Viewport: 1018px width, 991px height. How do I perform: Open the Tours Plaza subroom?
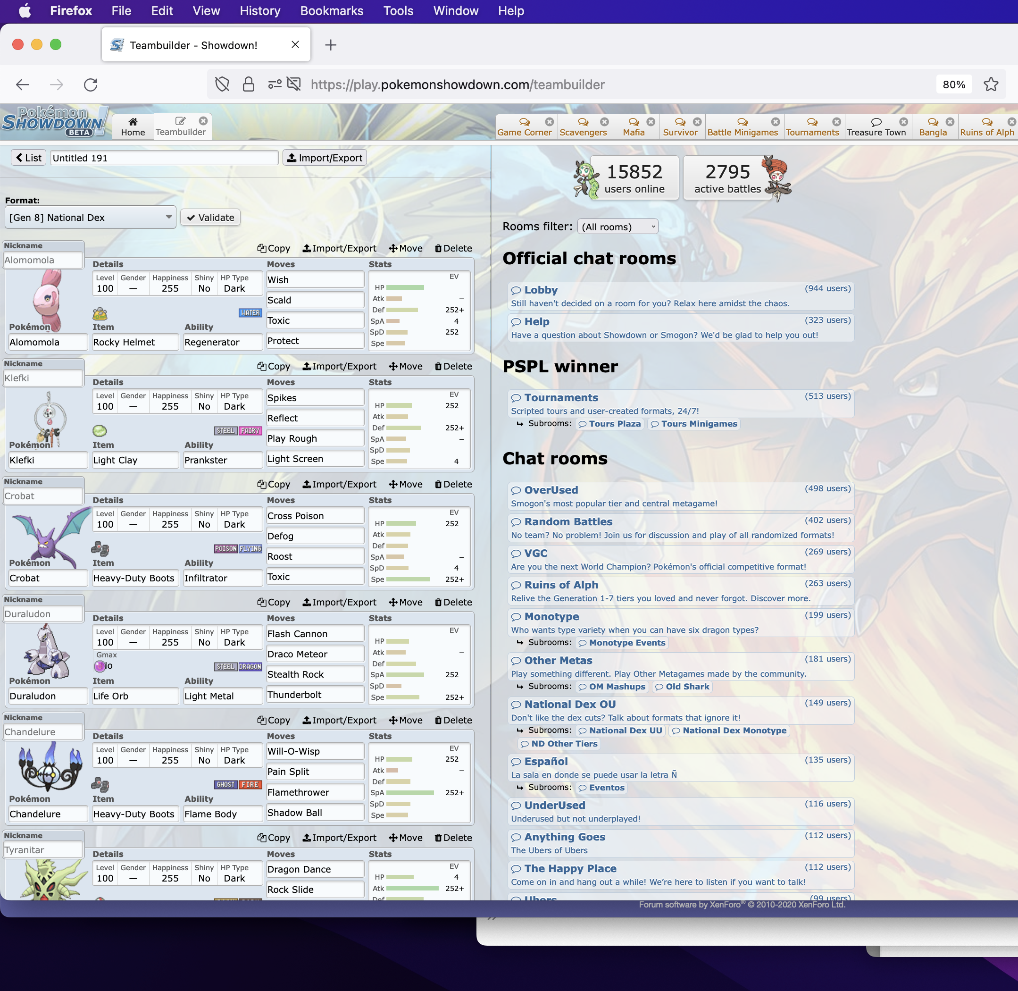(x=609, y=424)
